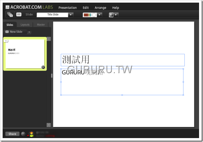Expand the New Slide dropdown arrow

tap(29, 32)
